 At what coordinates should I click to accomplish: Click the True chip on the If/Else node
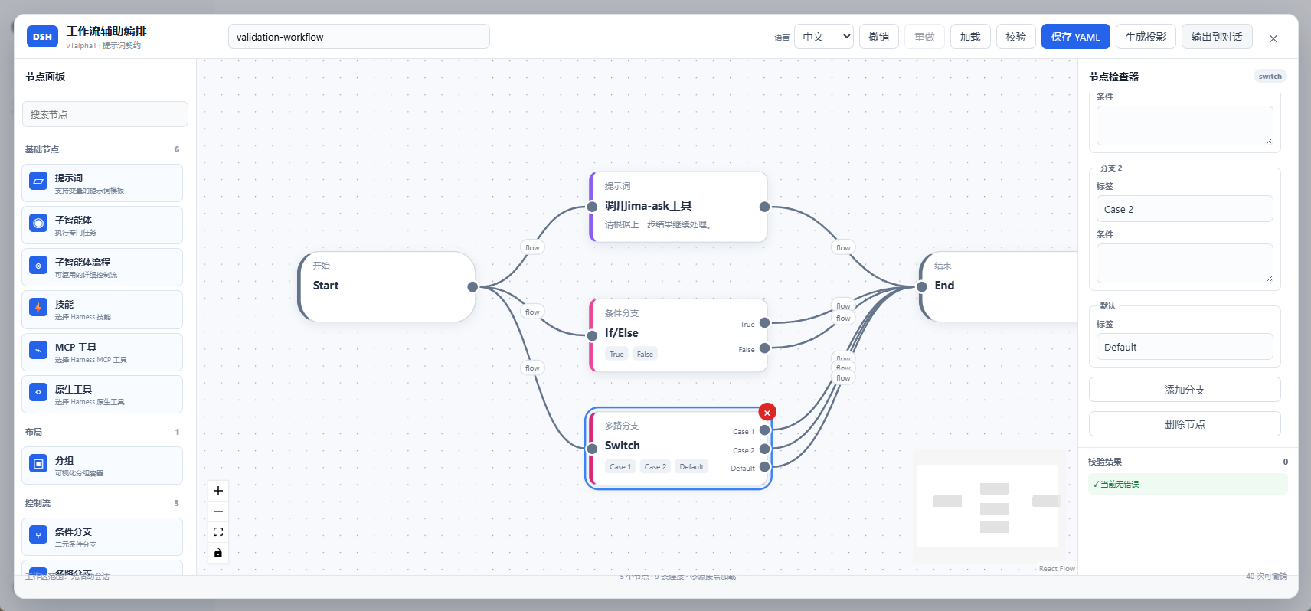tap(616, 354)
